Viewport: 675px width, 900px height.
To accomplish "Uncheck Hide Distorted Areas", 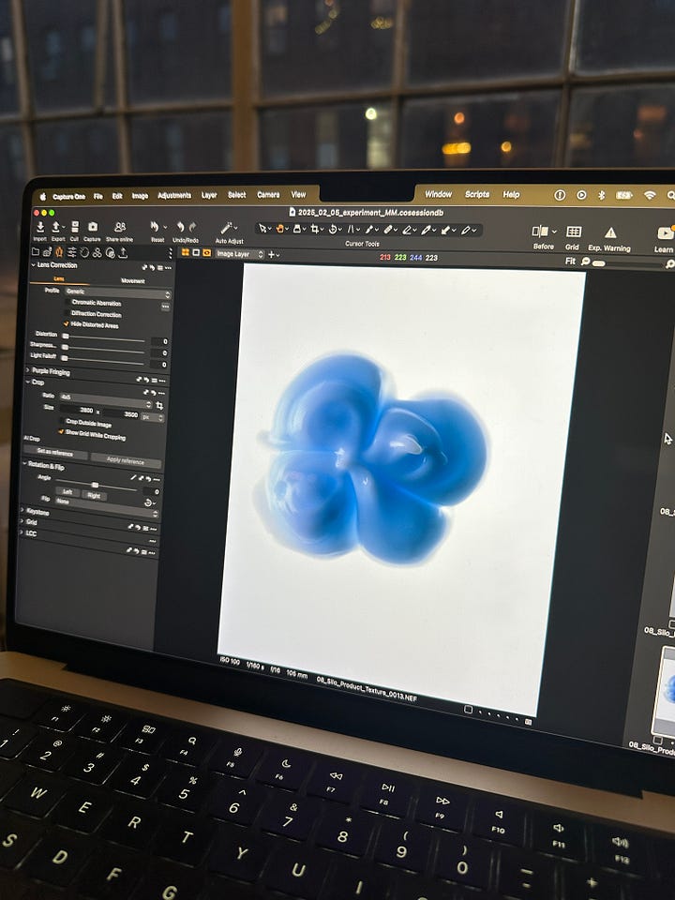I will [67, 323].
